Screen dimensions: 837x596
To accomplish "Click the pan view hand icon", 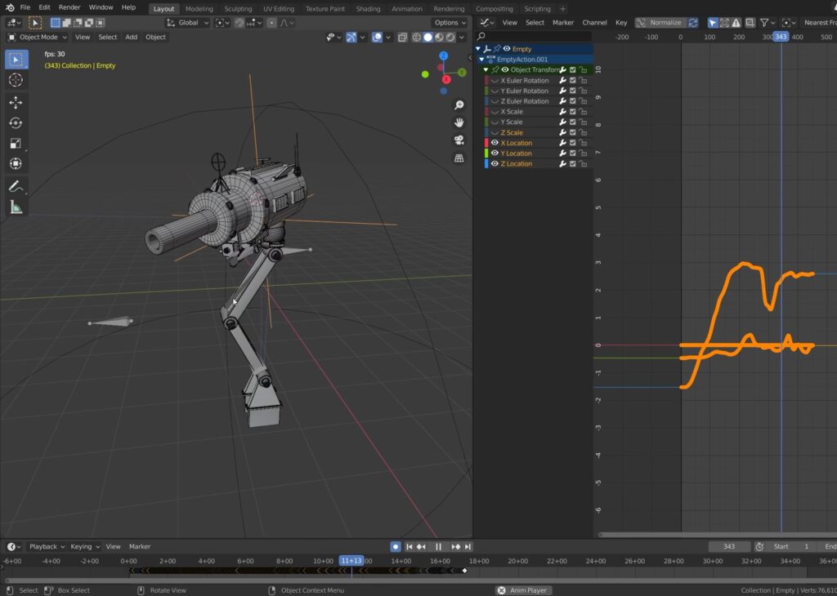I will click(x=459, y=122).
